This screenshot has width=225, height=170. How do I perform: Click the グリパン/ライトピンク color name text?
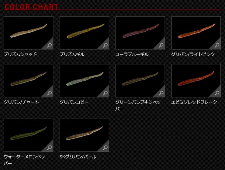coord(193,54)
